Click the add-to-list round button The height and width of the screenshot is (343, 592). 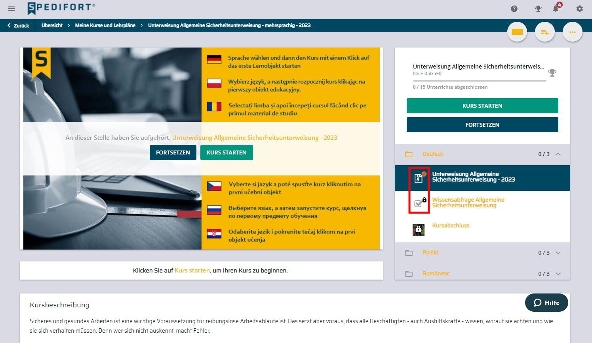(544, 32)
